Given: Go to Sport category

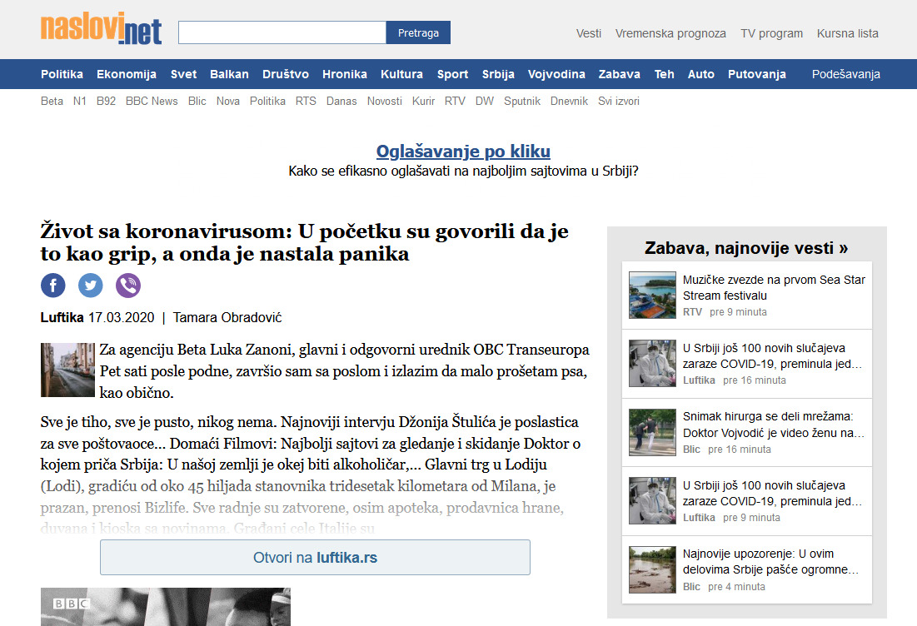Looking at the screenshot, I should click(x=452, y=74).
